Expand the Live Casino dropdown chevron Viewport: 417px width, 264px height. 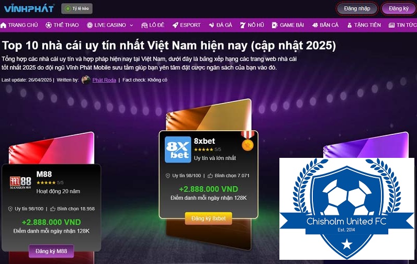point(131,25)
